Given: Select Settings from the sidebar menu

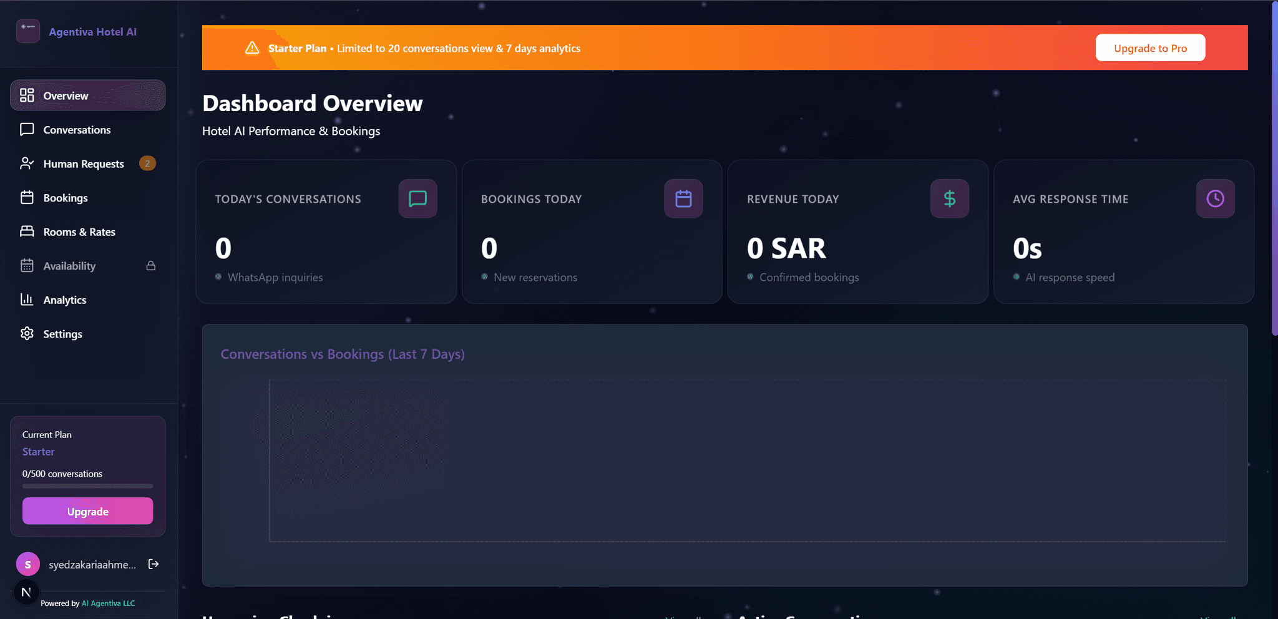Looking at the screenshot, I should pos(62,333).
